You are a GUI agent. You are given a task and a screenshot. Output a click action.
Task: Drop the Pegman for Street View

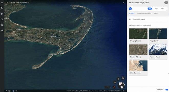click(118, 79)
